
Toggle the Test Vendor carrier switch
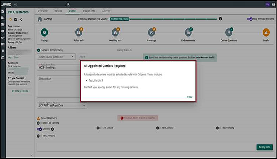point(99,128)
